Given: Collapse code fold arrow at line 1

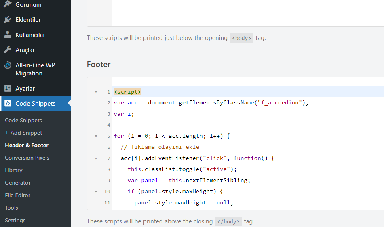Looking at the screenshot, I should point(96,92).
